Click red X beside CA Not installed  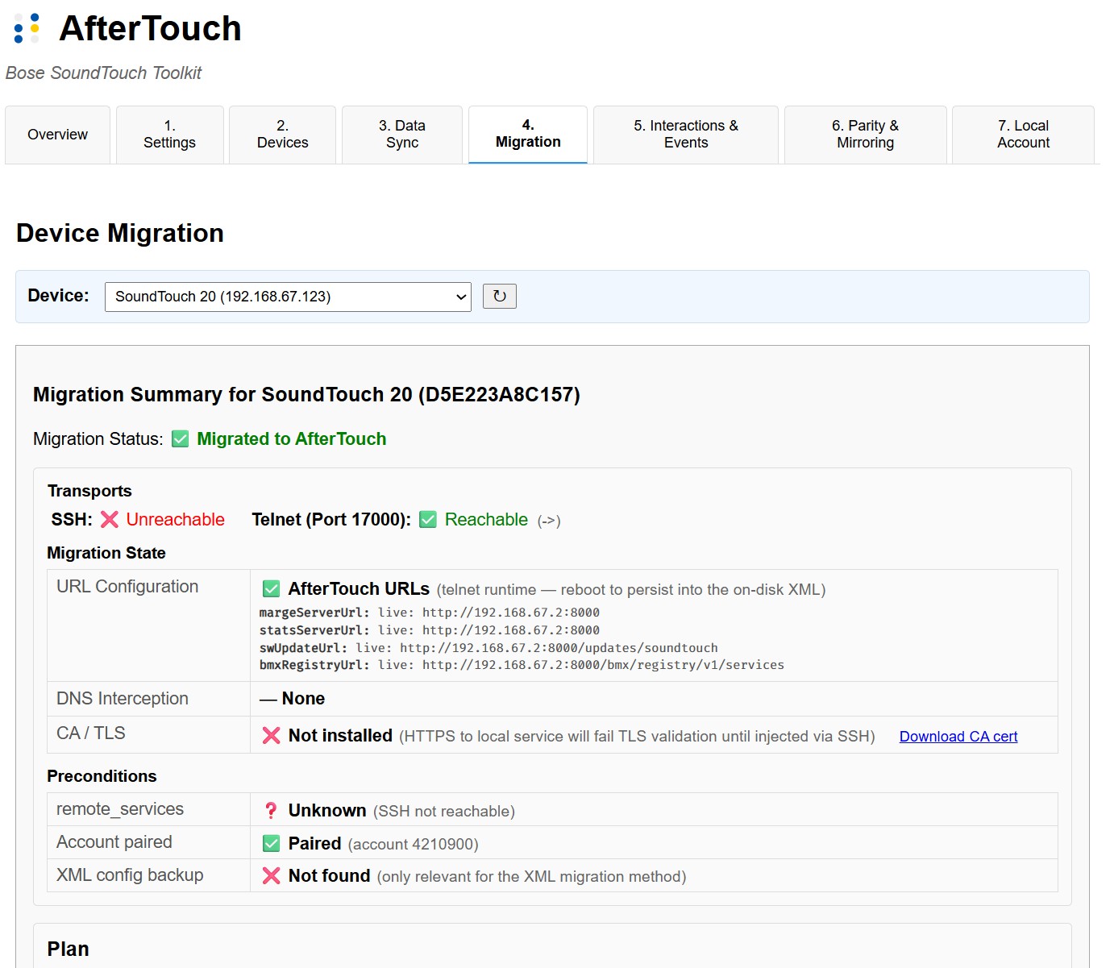tap(272, 736)
